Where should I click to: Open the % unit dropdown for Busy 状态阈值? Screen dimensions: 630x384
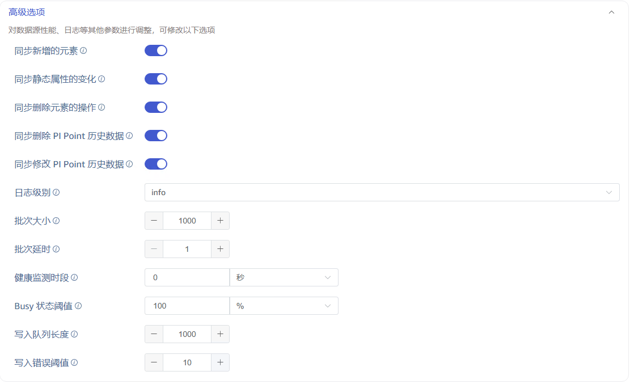point(284,306)
